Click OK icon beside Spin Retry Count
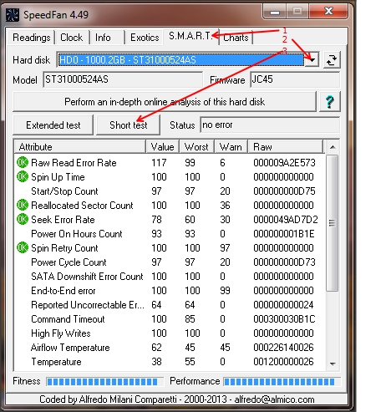This screenshot has width=391, height=412. (23, 247)
